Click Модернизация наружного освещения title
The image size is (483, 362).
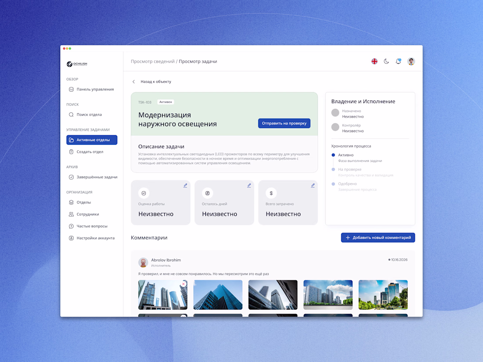(177, 119)
